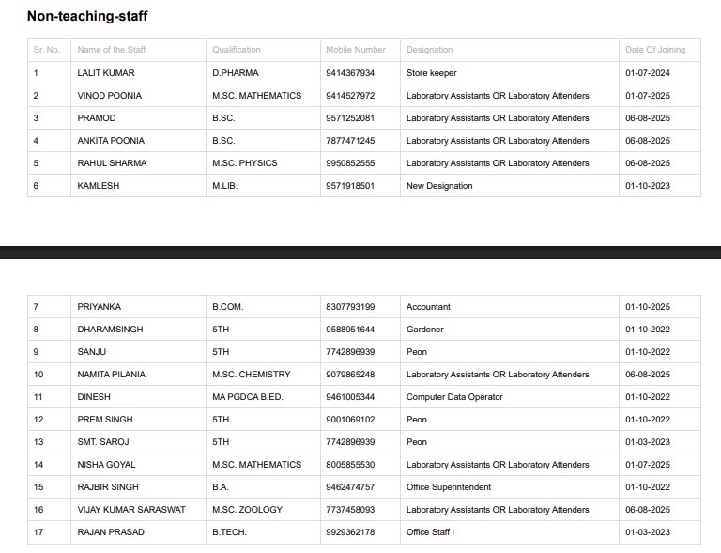This screenshot has height=553, width=721.
Task: Click the name NAMITA PILANIA
Action: click(112, 375)
